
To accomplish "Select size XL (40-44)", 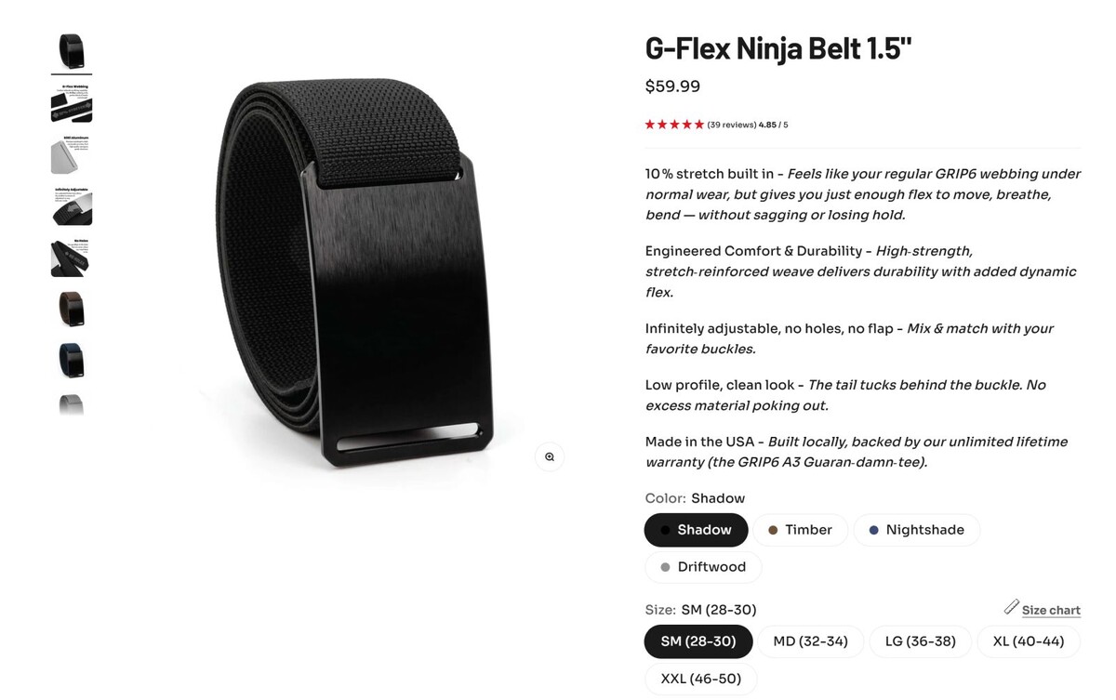I will [x=1028, y=641].
